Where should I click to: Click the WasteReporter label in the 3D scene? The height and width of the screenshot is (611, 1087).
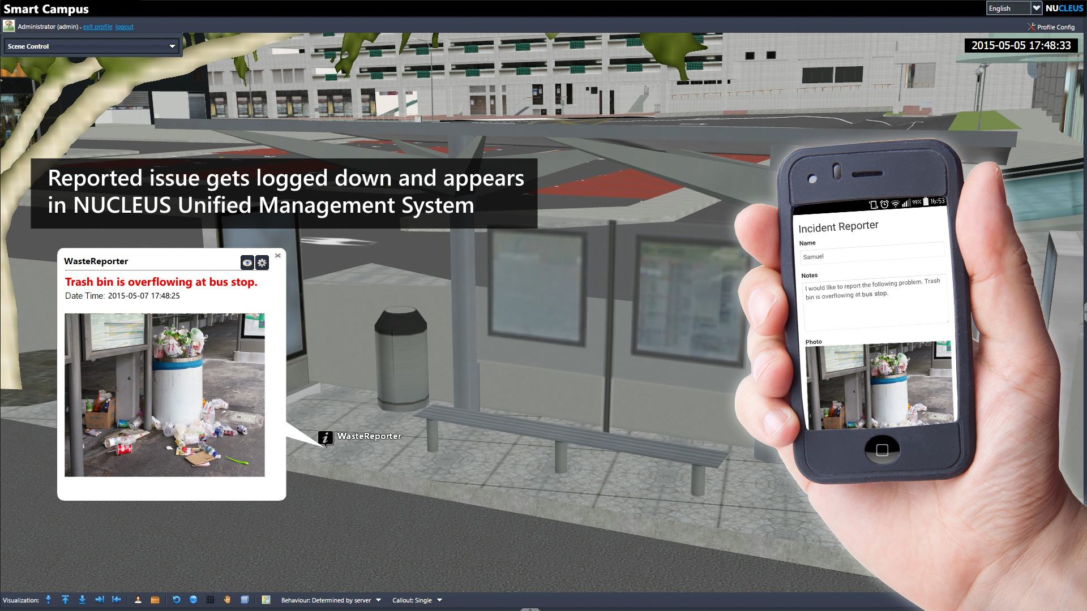[369, 436]
